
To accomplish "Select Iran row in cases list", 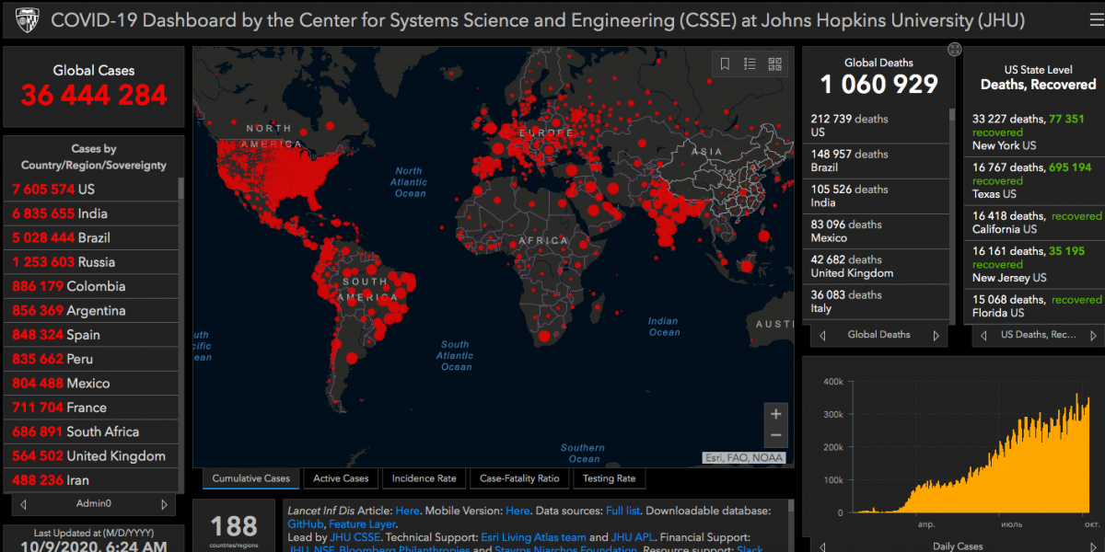I will tap(90, 480).
